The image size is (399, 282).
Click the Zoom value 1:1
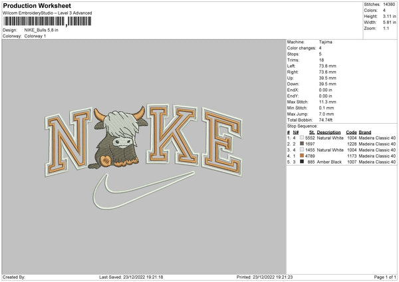point(386,28)
